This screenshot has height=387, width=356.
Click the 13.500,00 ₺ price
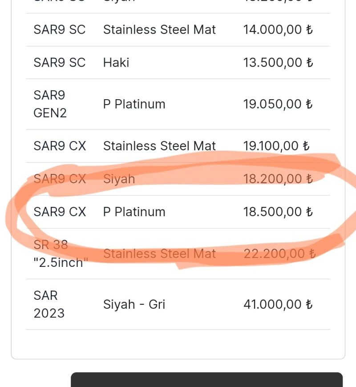[x=278, y=63]
